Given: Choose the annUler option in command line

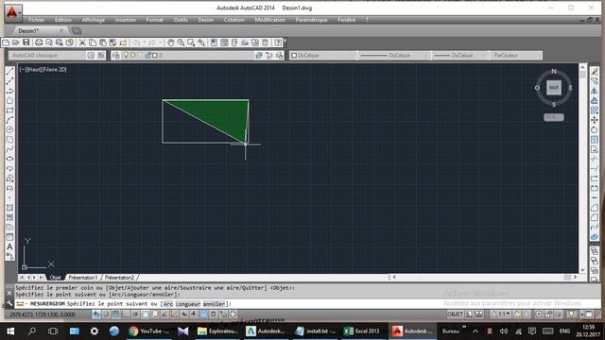Looking at the screenshot, I should pos(215,304).
